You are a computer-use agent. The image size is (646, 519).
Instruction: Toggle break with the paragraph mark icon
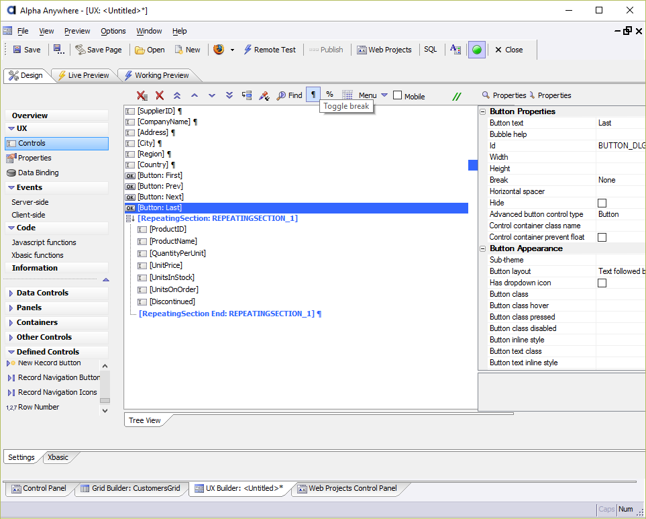(313, 95)
